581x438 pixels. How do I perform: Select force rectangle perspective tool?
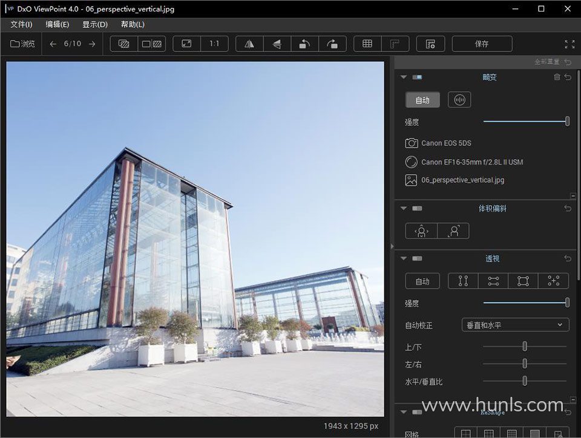pyautogui.click(x=523, y=281)
